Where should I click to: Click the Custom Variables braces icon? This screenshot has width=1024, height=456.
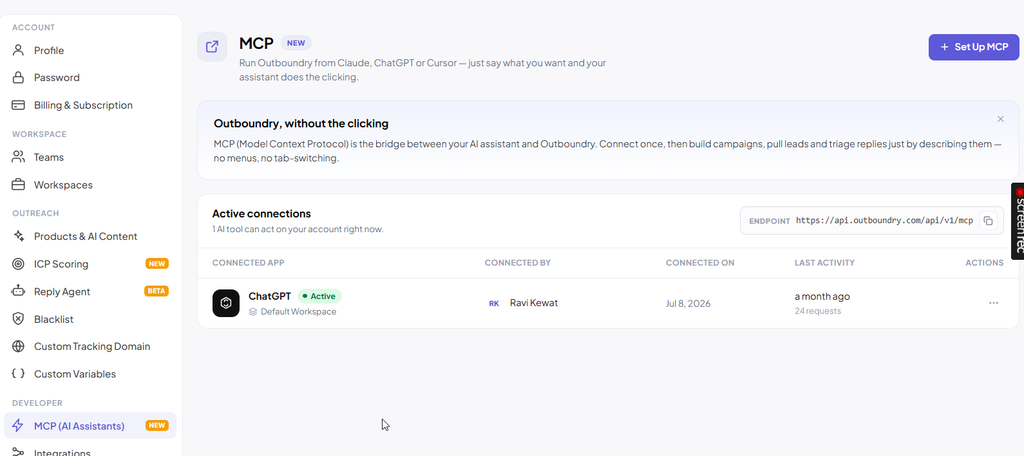[x=19, y=374]
